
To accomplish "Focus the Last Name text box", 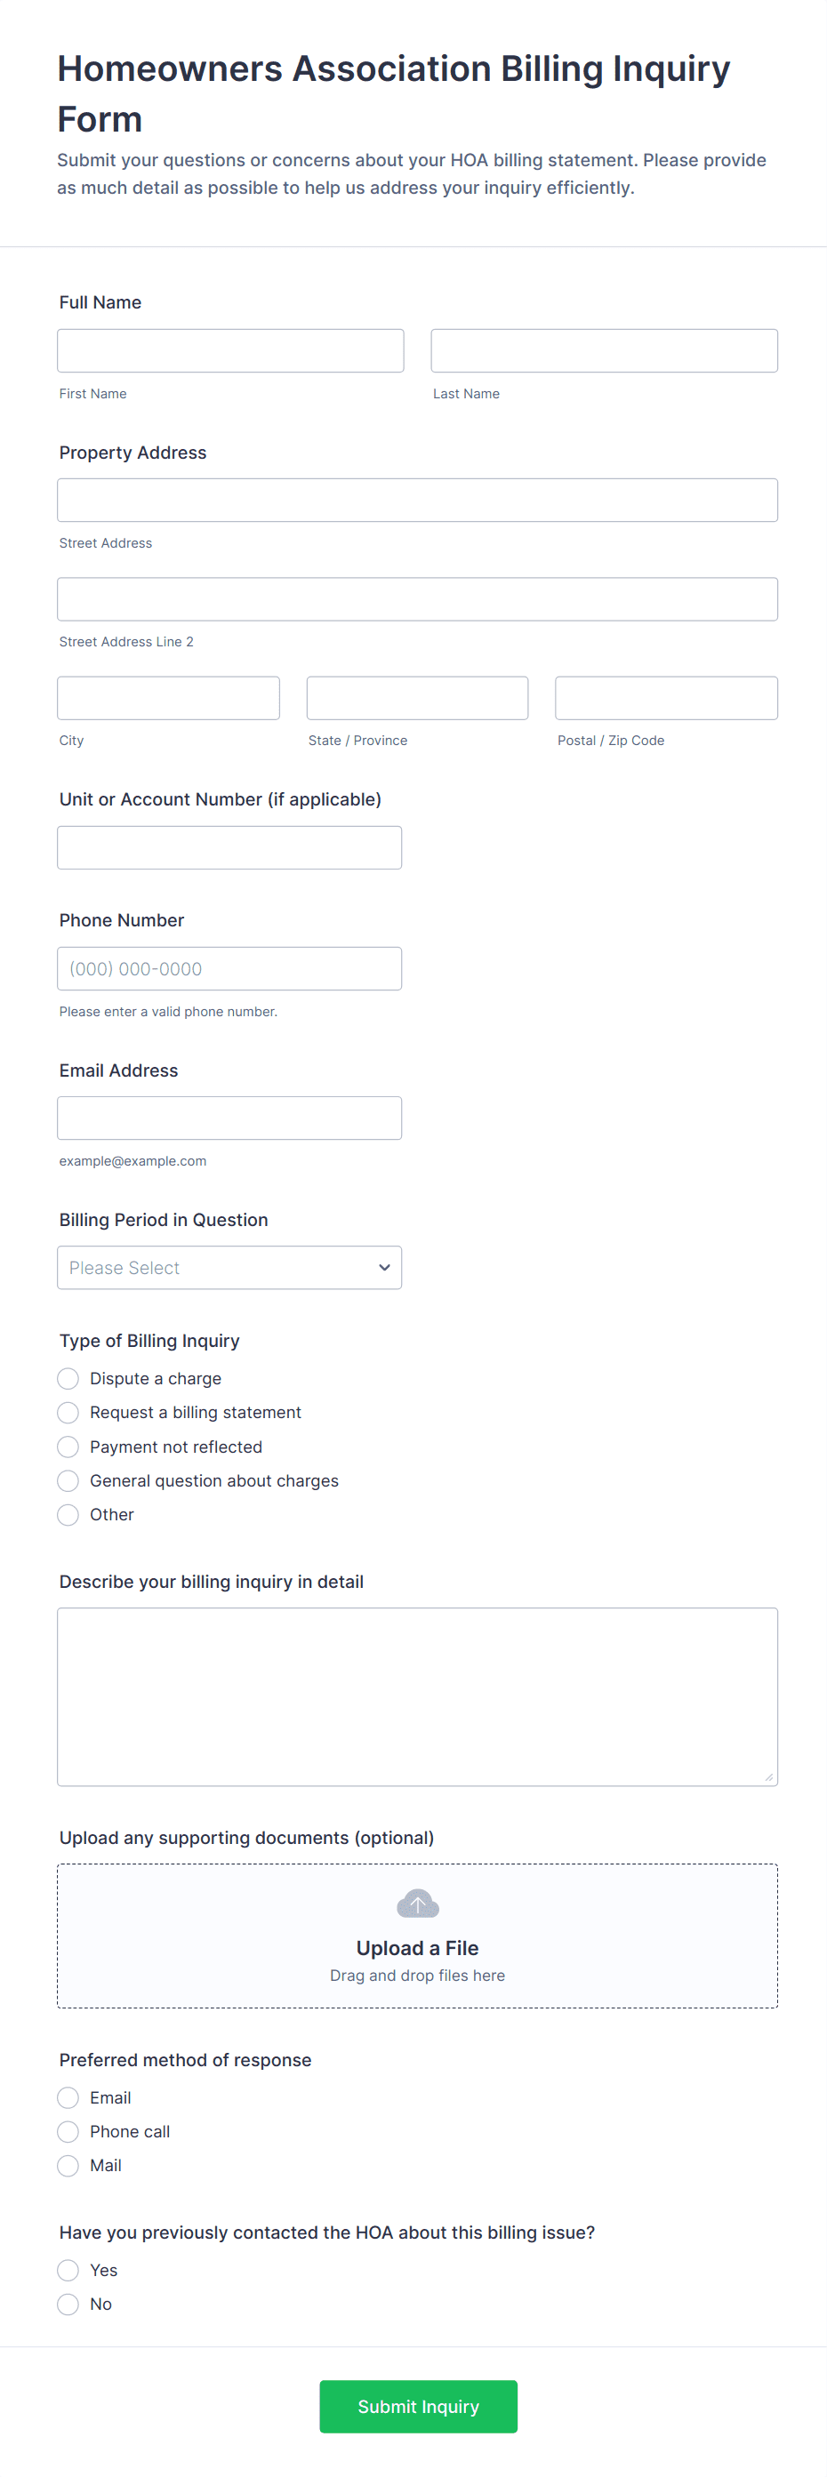I will tap(604, 351).
